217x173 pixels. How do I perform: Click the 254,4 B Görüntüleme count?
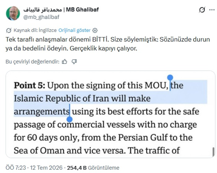coord(93,168)
